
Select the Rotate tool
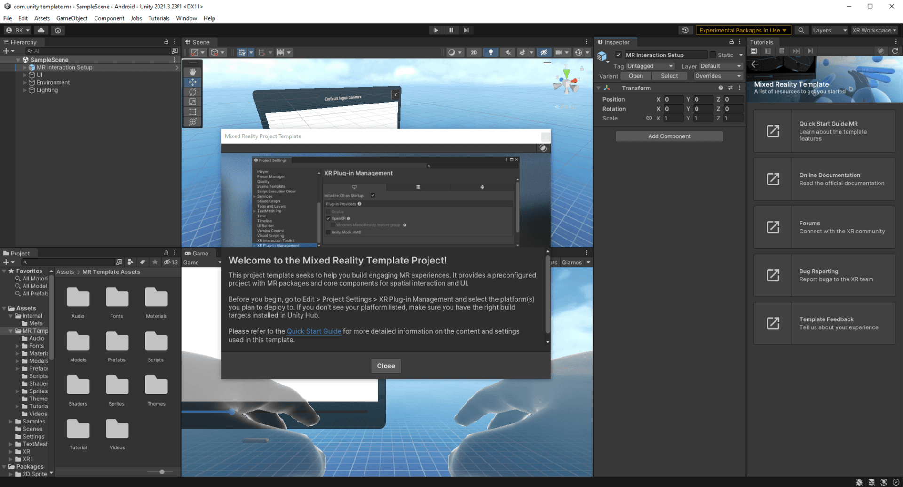(x=193, y=92)
